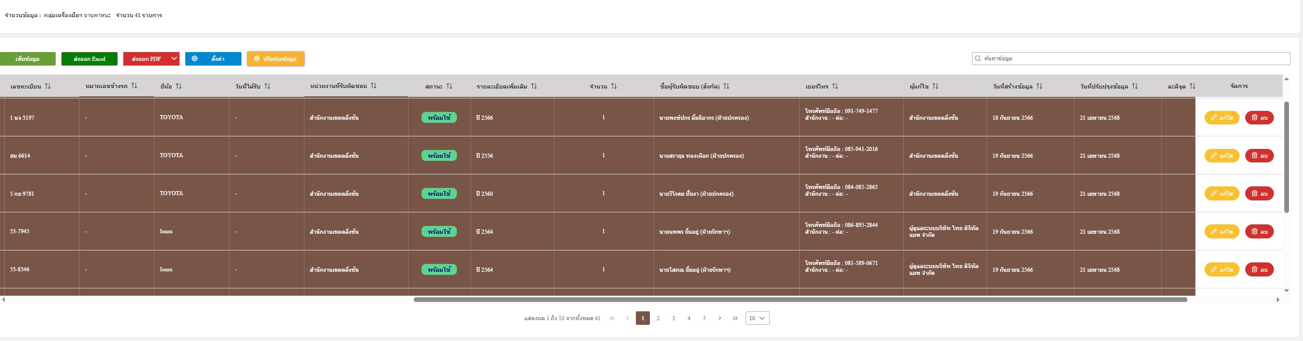Sort by หน่วยงานที่รับผิดชอบ column sort icon

pos(374,86)
